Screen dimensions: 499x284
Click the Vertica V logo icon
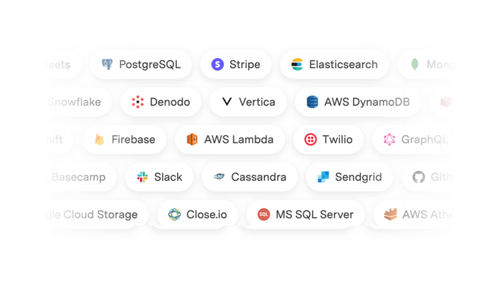[227, 102]
